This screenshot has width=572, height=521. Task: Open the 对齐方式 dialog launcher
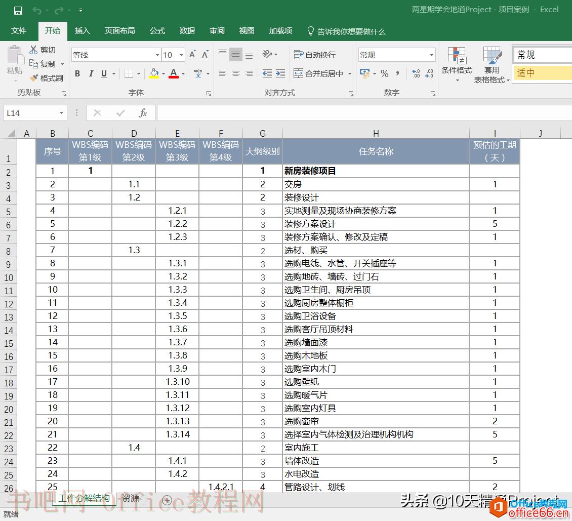351,93
